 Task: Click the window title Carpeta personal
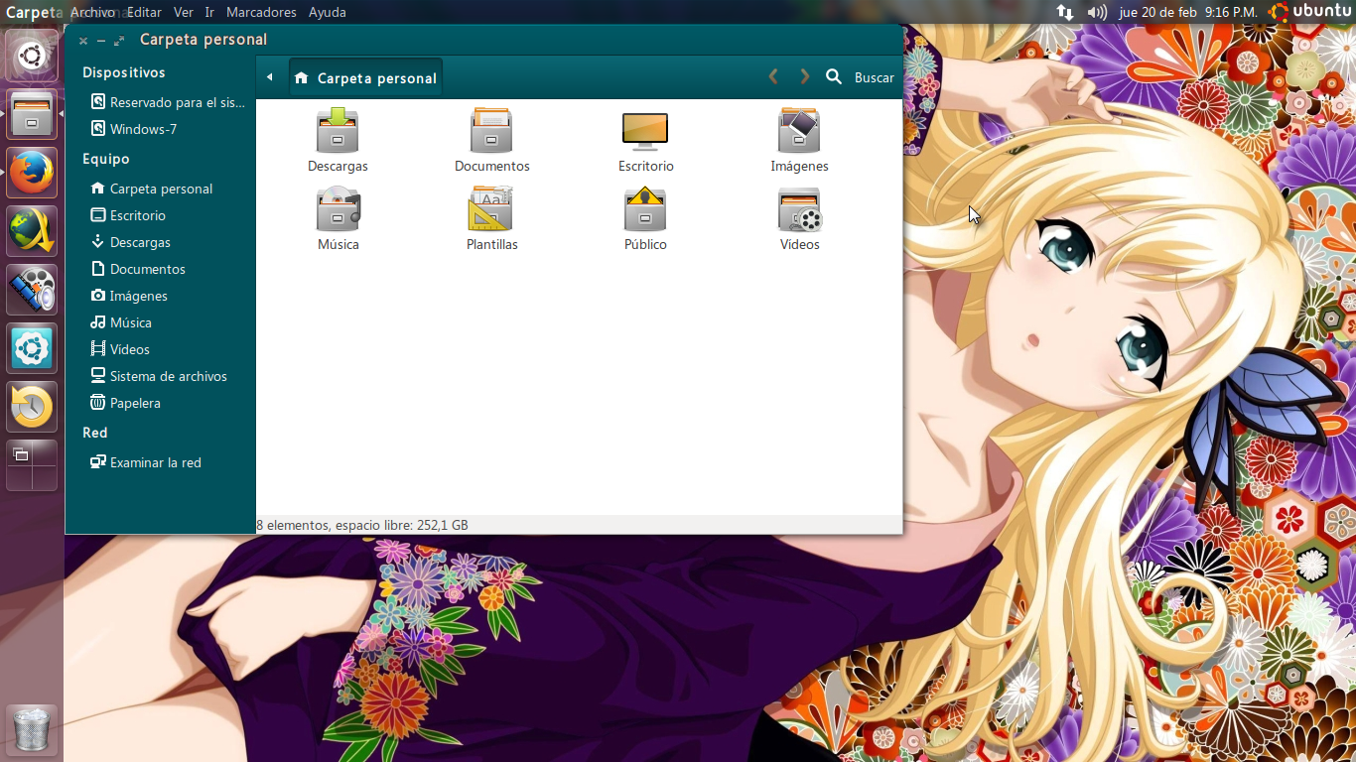click(203, 40)
